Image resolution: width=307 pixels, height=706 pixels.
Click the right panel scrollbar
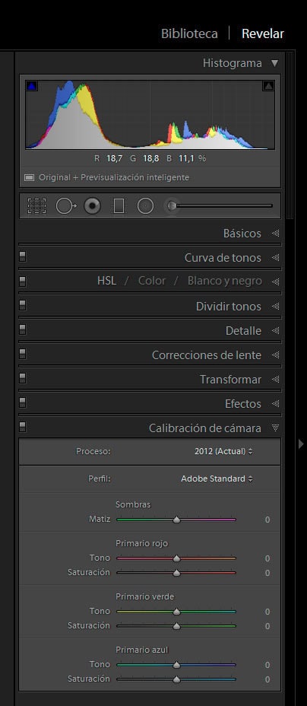click(x=290, y=135)
